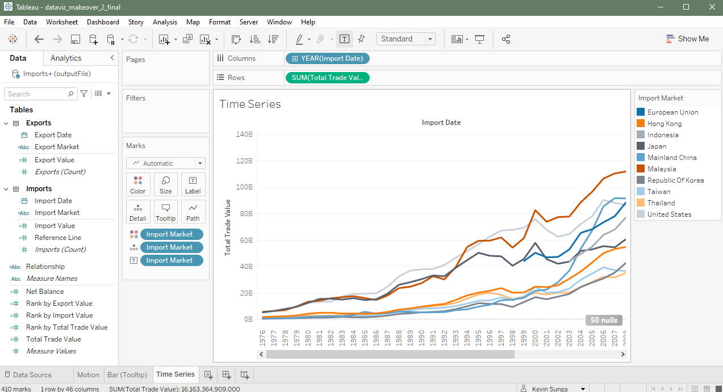Collapse the Exports table in Data pane

coord(6,123)
